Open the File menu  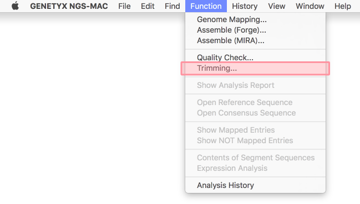pyautogui.click(x=124, y=6)
